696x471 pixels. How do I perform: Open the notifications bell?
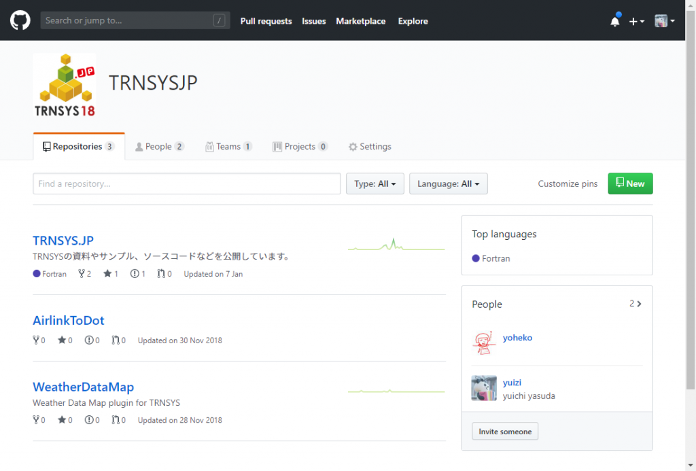[614, 21]
